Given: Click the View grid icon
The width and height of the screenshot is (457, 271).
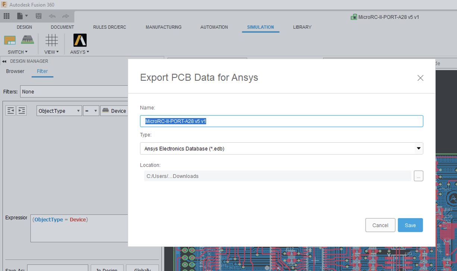Looking at the screenshot, I should [51, 40].
